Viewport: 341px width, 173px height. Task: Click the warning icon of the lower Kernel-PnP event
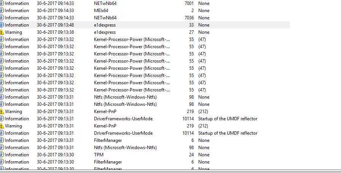coord(2,126)
